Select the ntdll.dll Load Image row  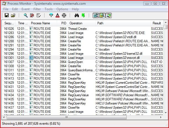82,37
